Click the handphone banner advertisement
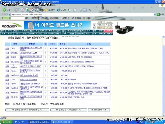The image size is (165, 124). (x=57, y=25)
